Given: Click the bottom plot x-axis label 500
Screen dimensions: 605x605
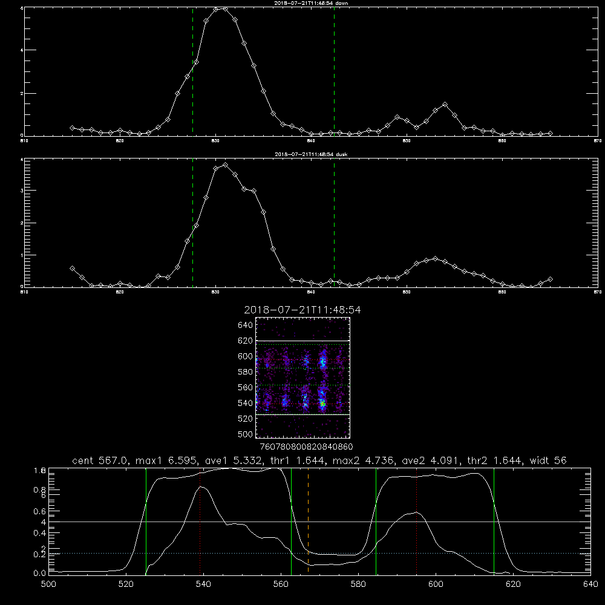Looking at the screenshot, I should (48, 584).
